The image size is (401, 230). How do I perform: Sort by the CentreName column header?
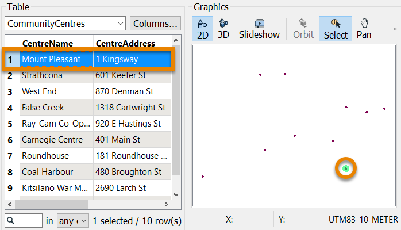pos(56,43)
